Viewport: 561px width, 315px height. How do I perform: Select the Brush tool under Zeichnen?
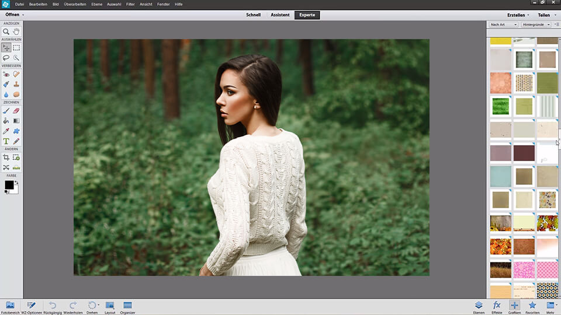pyautogui.click(x=6, y=111)
